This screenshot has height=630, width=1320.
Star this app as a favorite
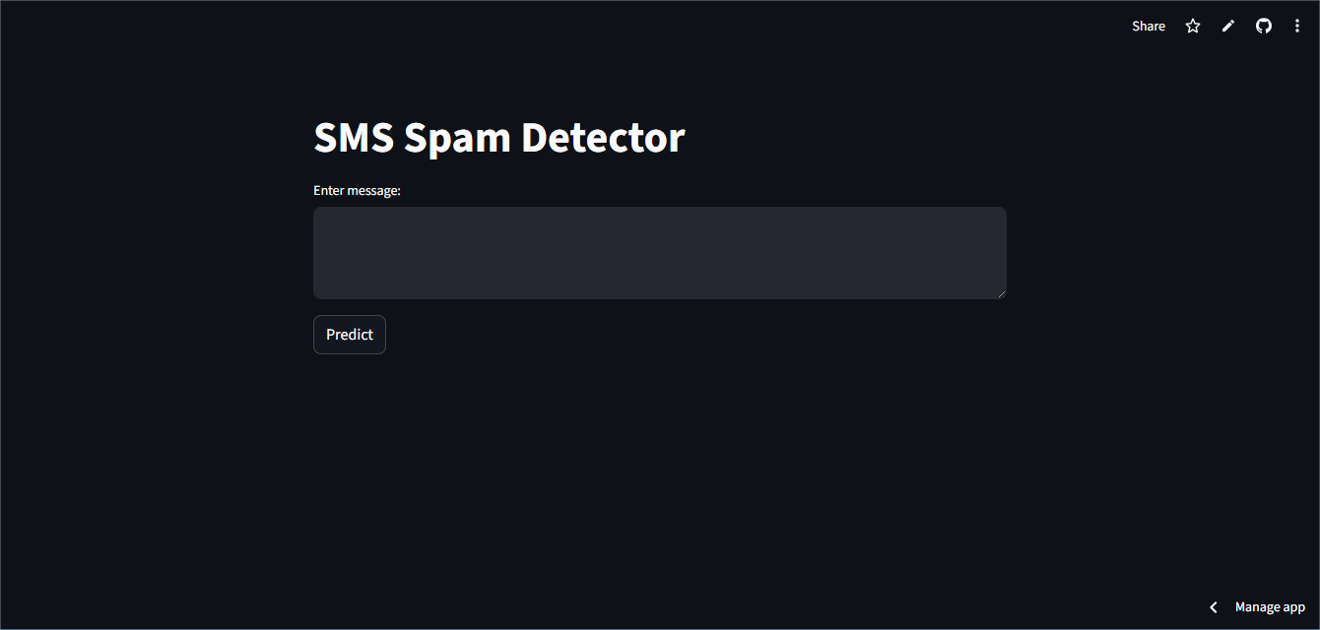point(1193,27)
